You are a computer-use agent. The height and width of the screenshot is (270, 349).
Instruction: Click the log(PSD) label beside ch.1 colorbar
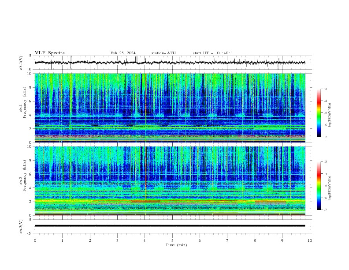(x=330, y=115)
